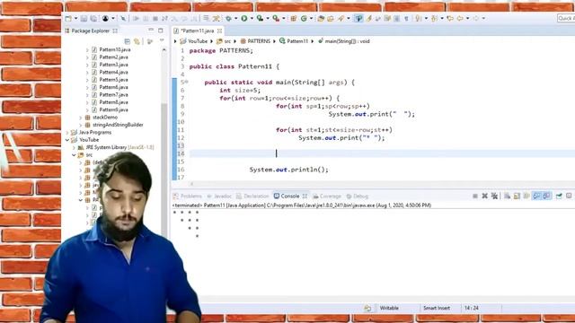
Task: Collapse the main method fold marker
Action: [x=187, y=82]
